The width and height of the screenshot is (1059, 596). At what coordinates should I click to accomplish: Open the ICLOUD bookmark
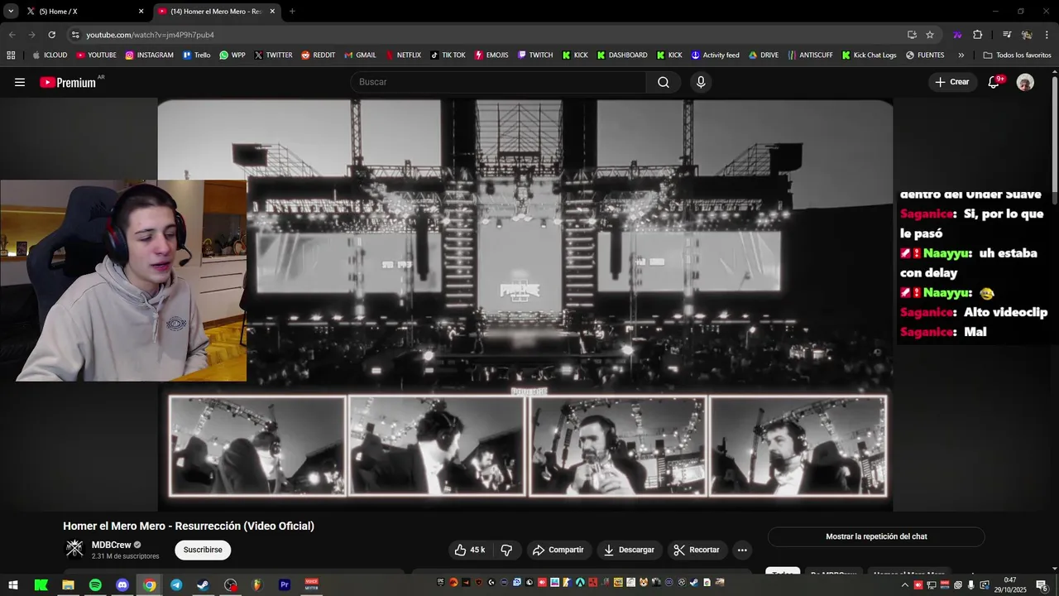(x=50, y=55)
